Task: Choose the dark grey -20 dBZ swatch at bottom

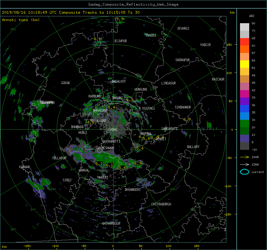Action: click(x=244, y=146)
